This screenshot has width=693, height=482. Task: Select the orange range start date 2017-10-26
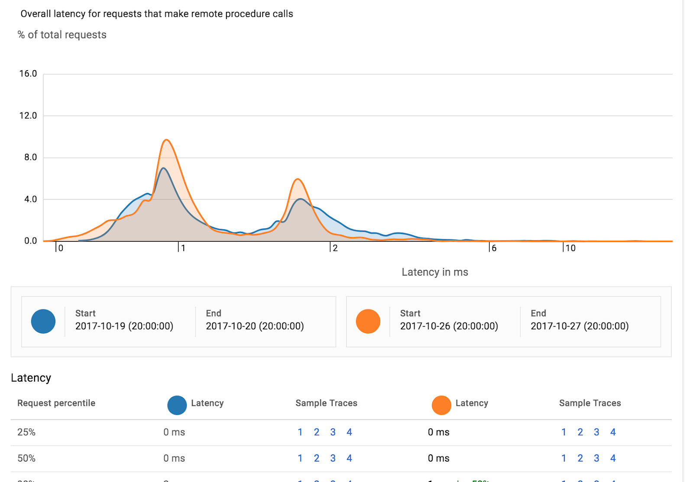click(x=449, y=326)
